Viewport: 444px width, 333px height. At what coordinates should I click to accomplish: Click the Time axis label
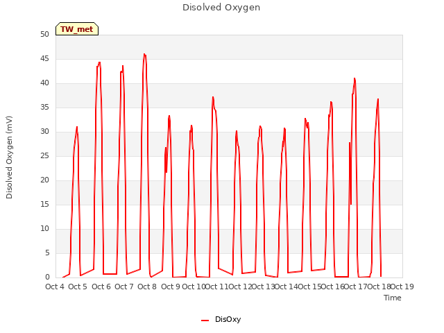[392, 298]
